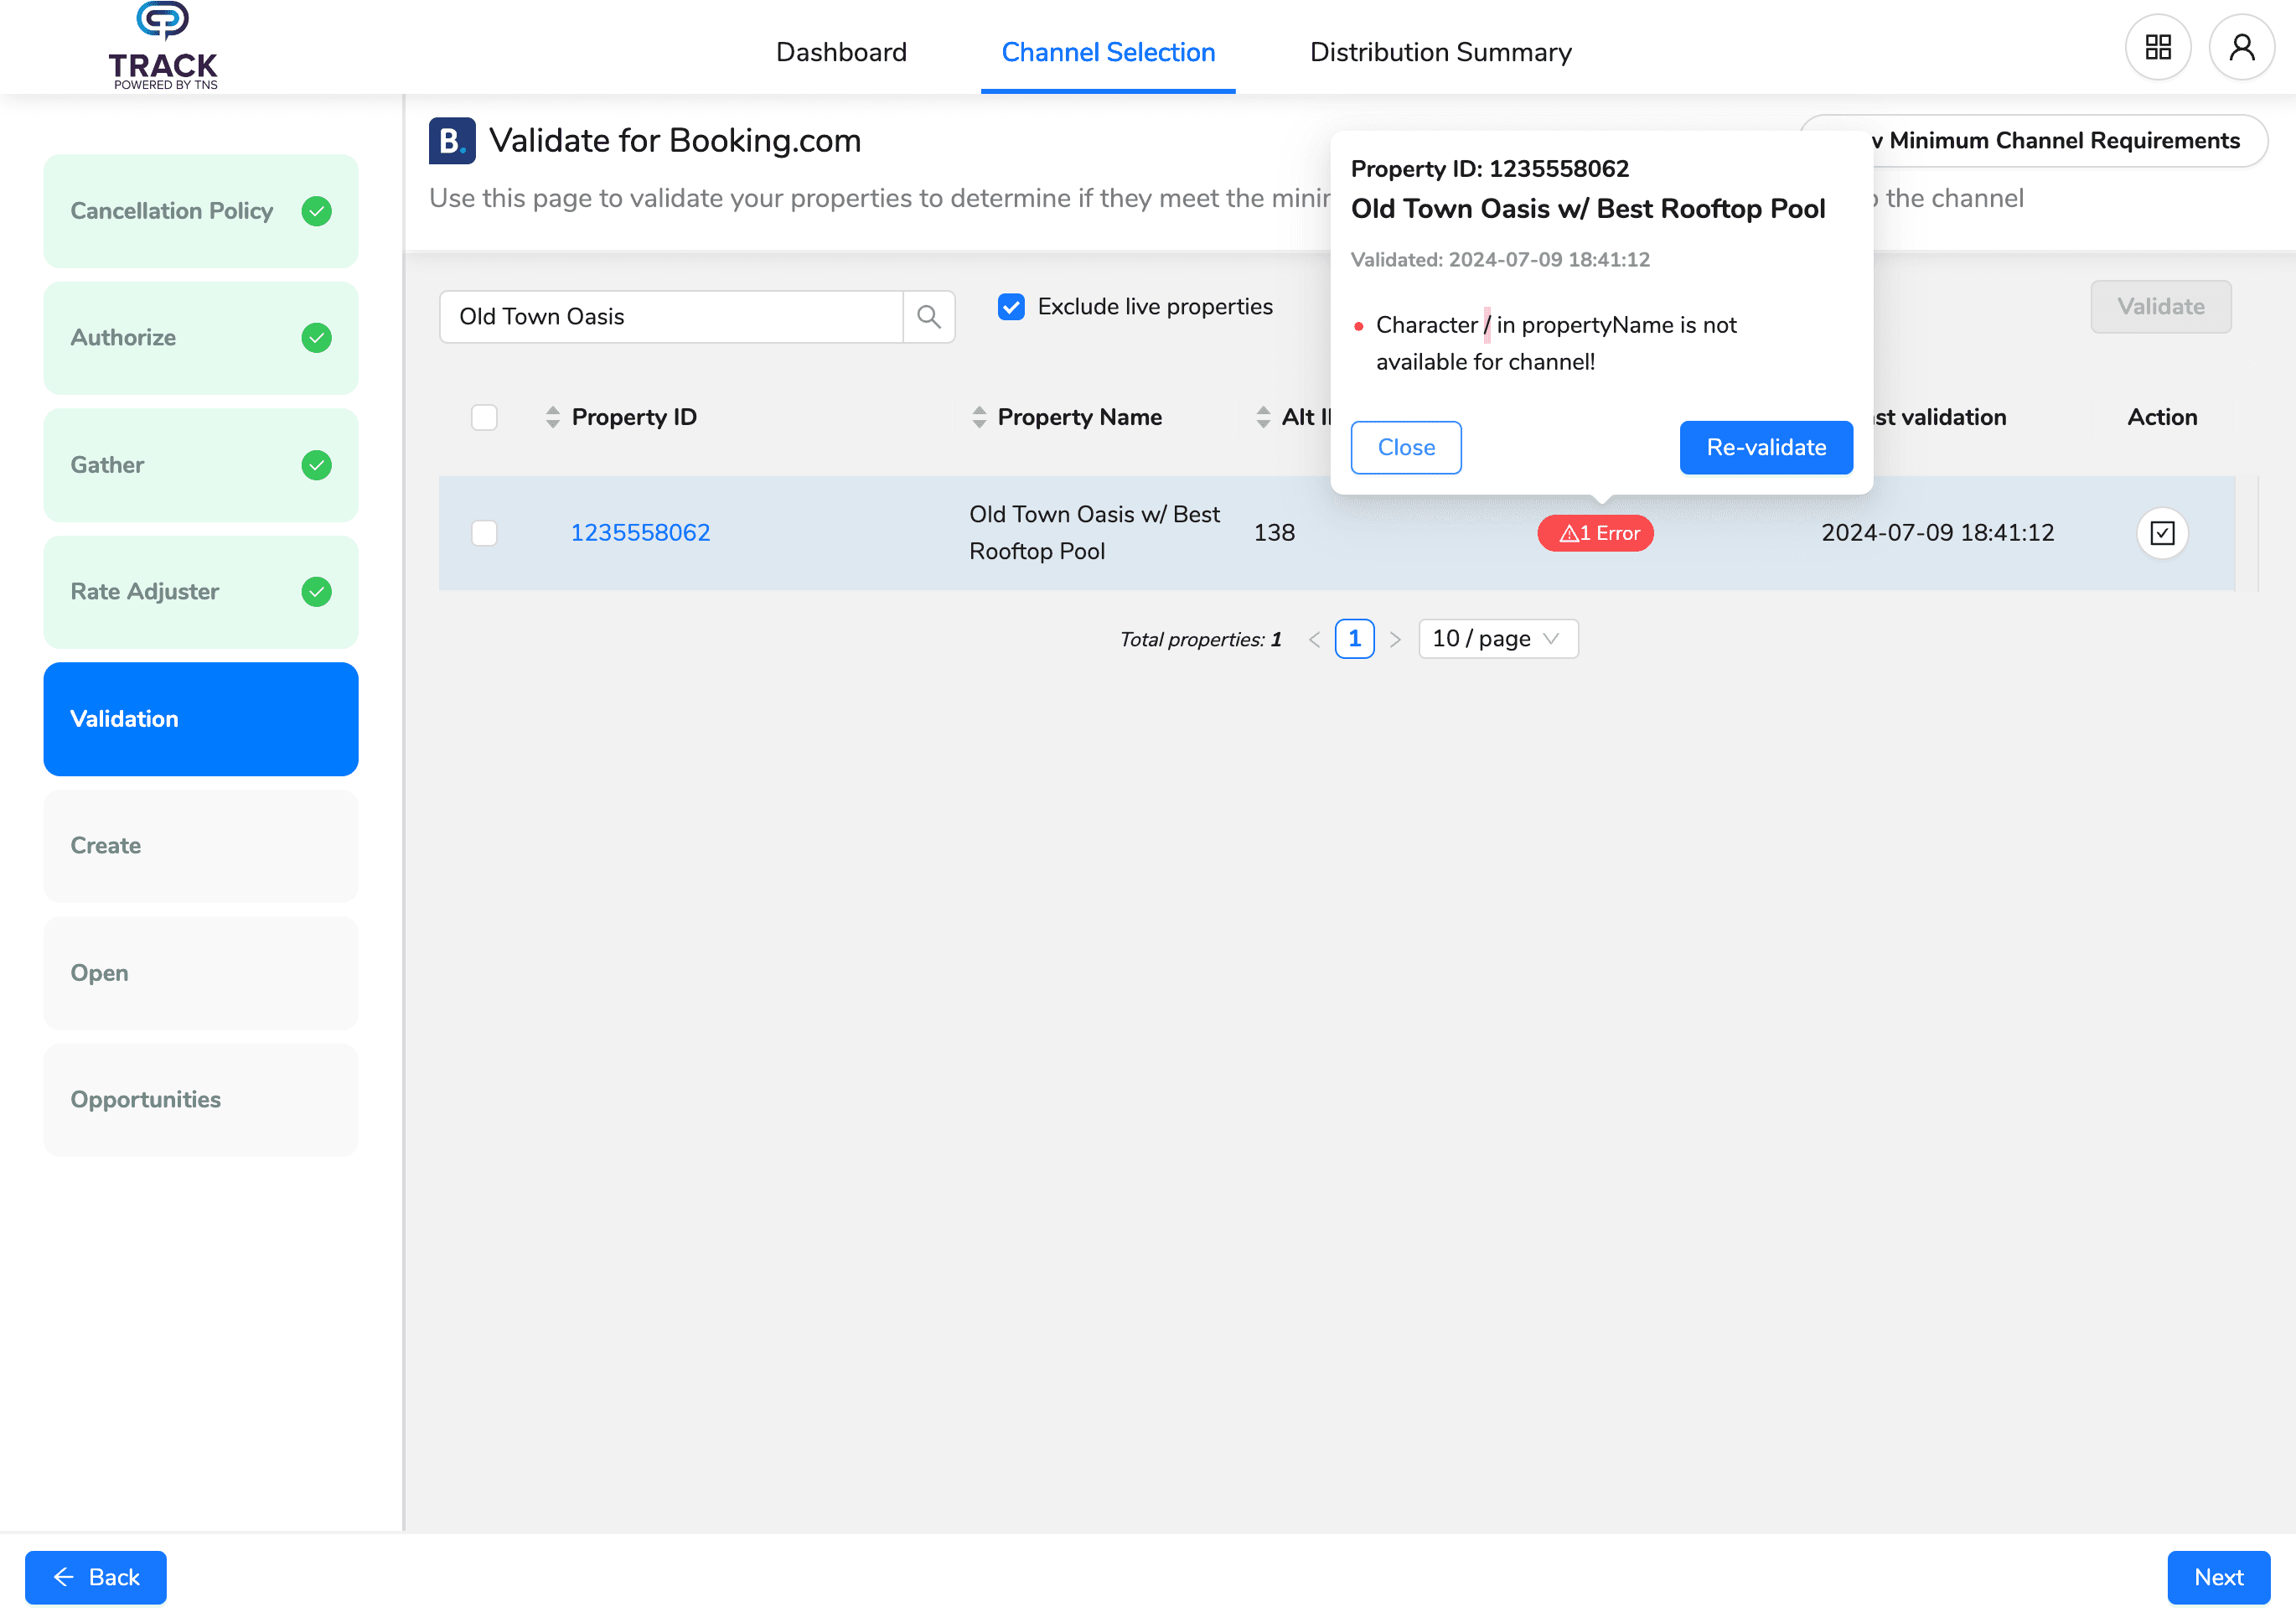Viewport: 2296px width, 1623px height.
Task: Sort by Alt ID column arrows
Action: pos(1263,417)
